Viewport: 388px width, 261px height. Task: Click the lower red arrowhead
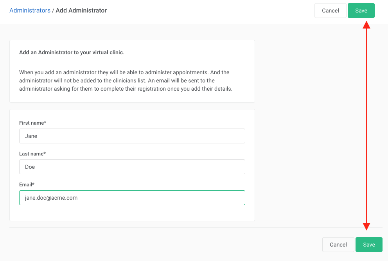(x=366, y=226)
